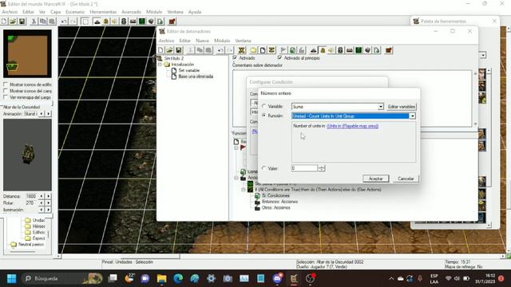Screen dimensions: 511x287
Task: Click Units in Playable map area link
Action: pyautogui.click(x=353, y=126)
